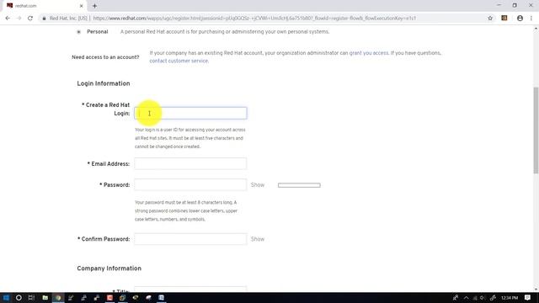Image resolution: width=539 pixels, height=303 pixels.
Task: Click the scrollbar down arrow
Action: 536,290
